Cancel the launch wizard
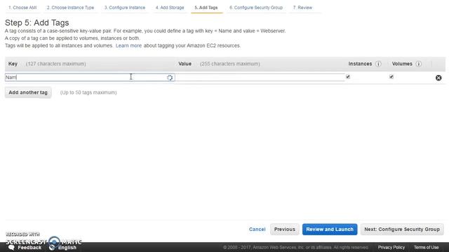Viewport: 449px width, 252px height. click(x=257, y=229)
